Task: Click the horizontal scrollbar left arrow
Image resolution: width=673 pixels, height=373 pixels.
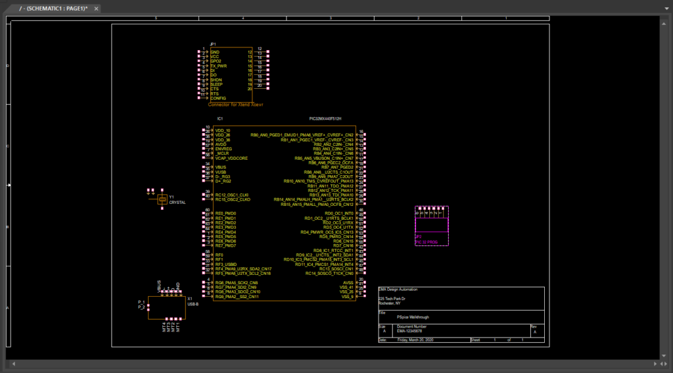Action: click(x=14, y=364)
